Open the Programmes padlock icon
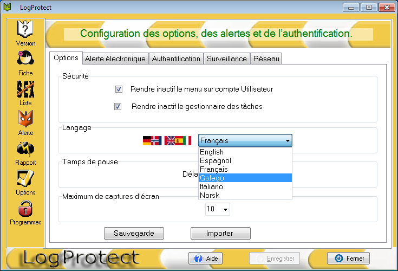The height and width of the screenshot is (271, 398). click(x=25, y=209)
